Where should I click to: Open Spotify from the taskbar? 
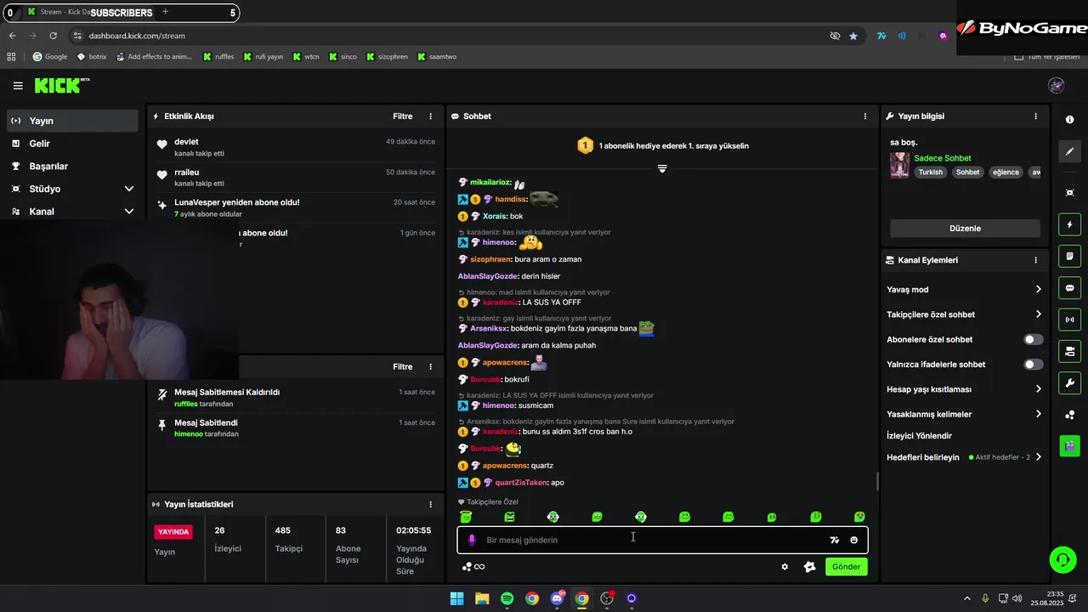[x=507, y=598]
